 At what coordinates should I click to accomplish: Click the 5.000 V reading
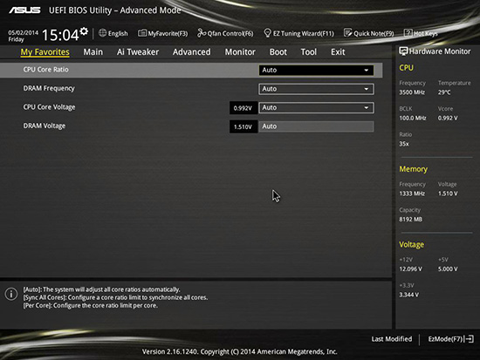pos(448,269)
